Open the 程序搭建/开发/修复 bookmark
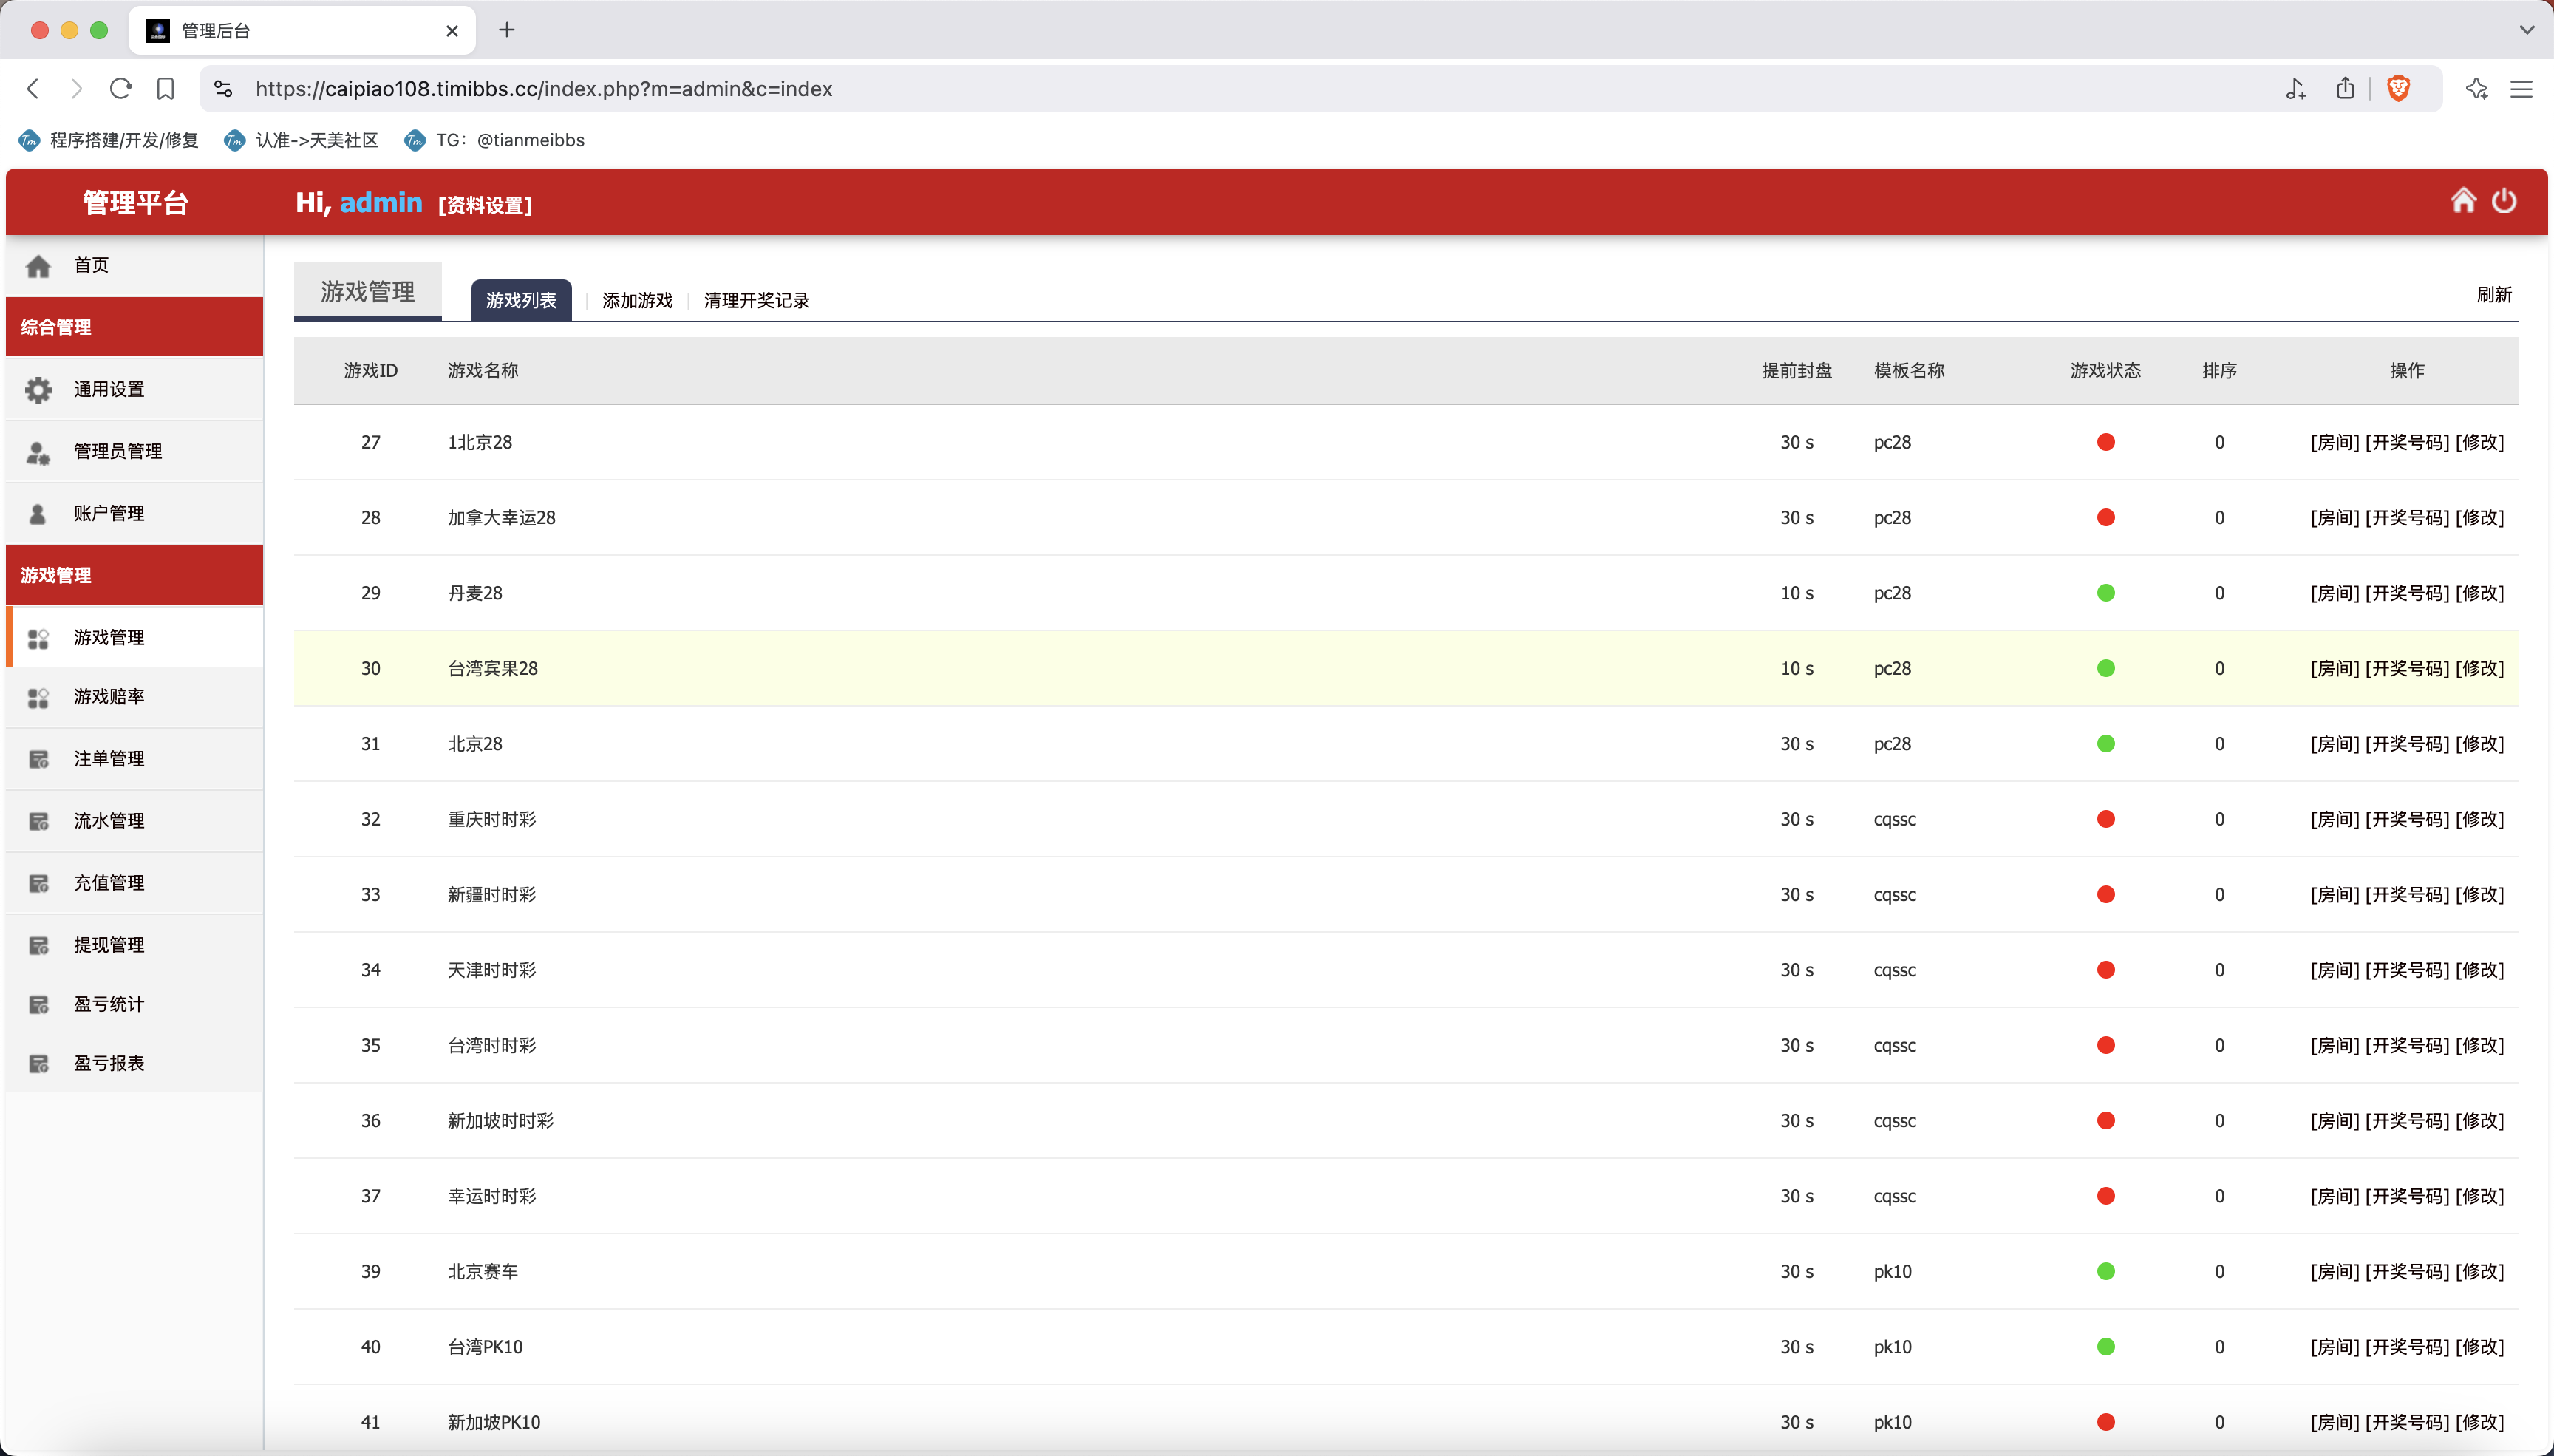This screenshot has width=2554, height=1456. click(x=110, y=140)
